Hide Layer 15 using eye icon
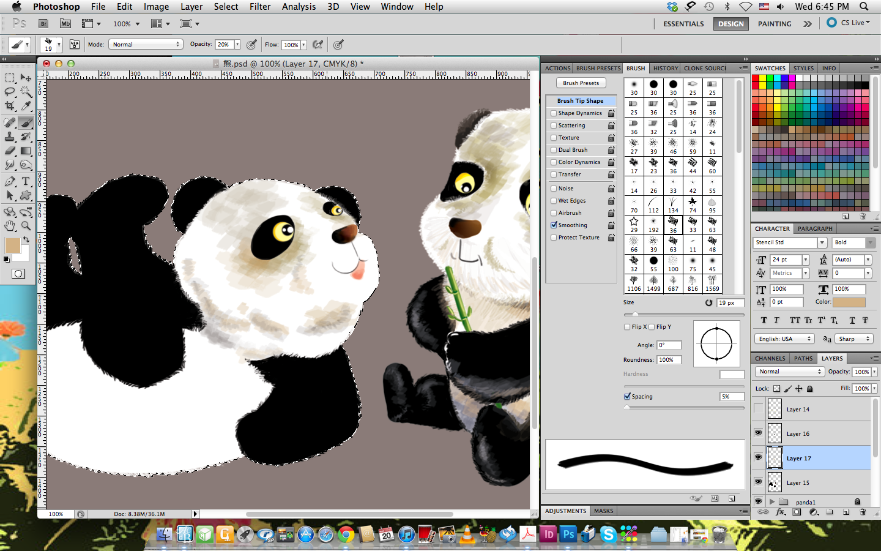 pos(759,482)
